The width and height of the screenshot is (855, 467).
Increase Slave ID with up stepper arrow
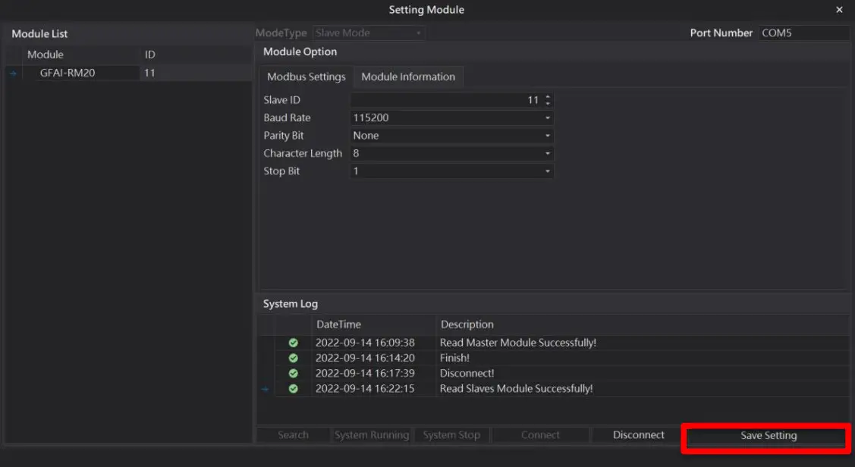click(548, 97)
